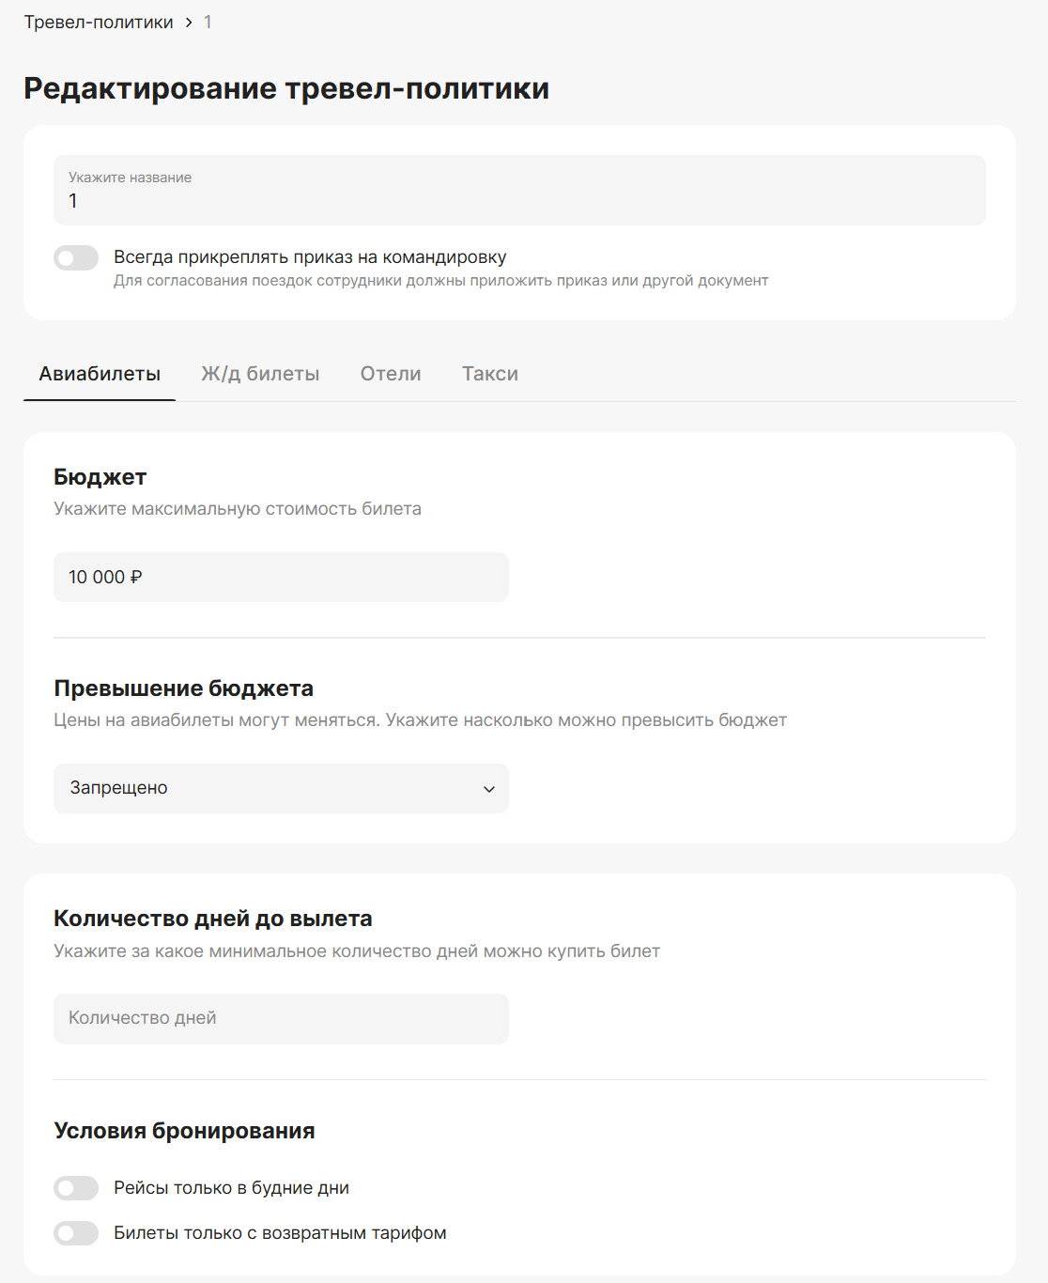
Task: Enable Билеты только с возвратным тарифом switch
Action: pos(76,1233)
